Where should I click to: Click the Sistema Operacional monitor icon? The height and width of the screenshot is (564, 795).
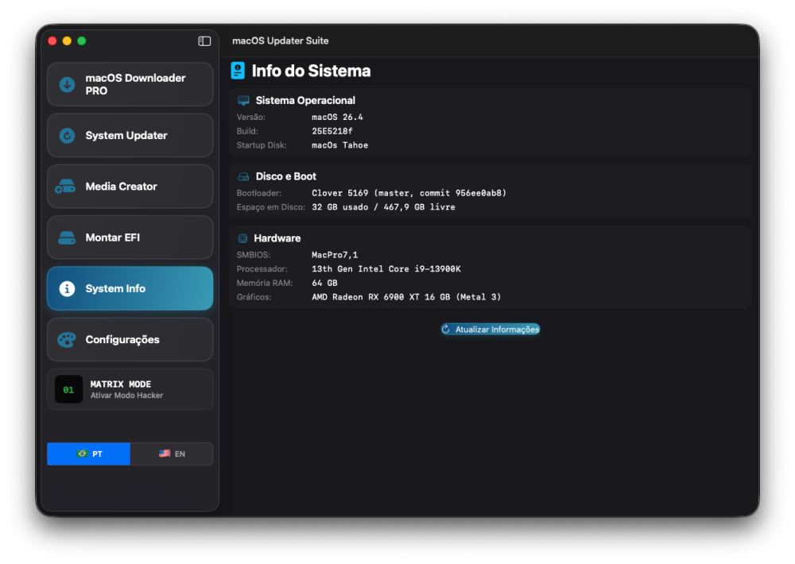[x=243, y=100]
